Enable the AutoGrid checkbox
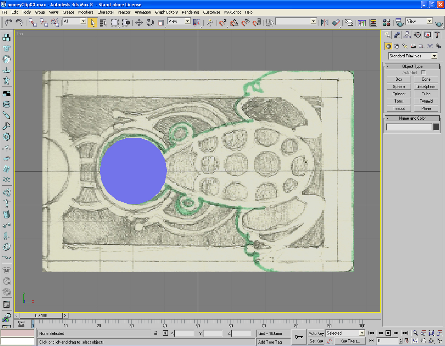 pos(424,73)
